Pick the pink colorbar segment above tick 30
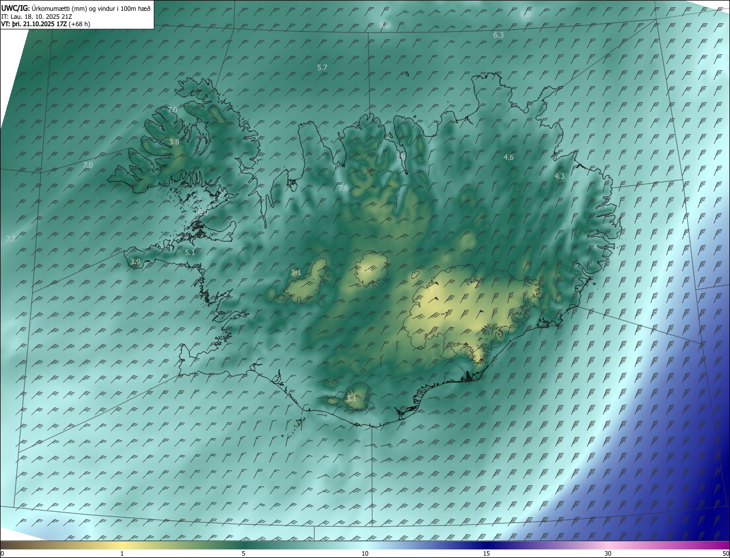Viewport: 730px width, 558px height. coord(608,545)
